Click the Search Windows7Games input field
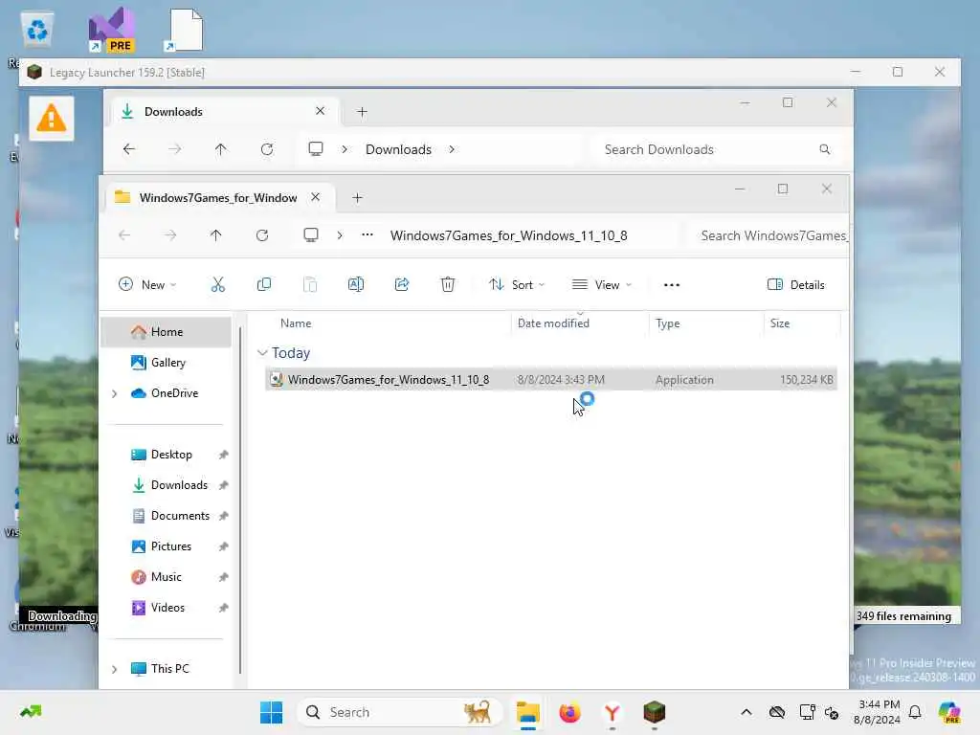980x735 pixels. (768, 235)
